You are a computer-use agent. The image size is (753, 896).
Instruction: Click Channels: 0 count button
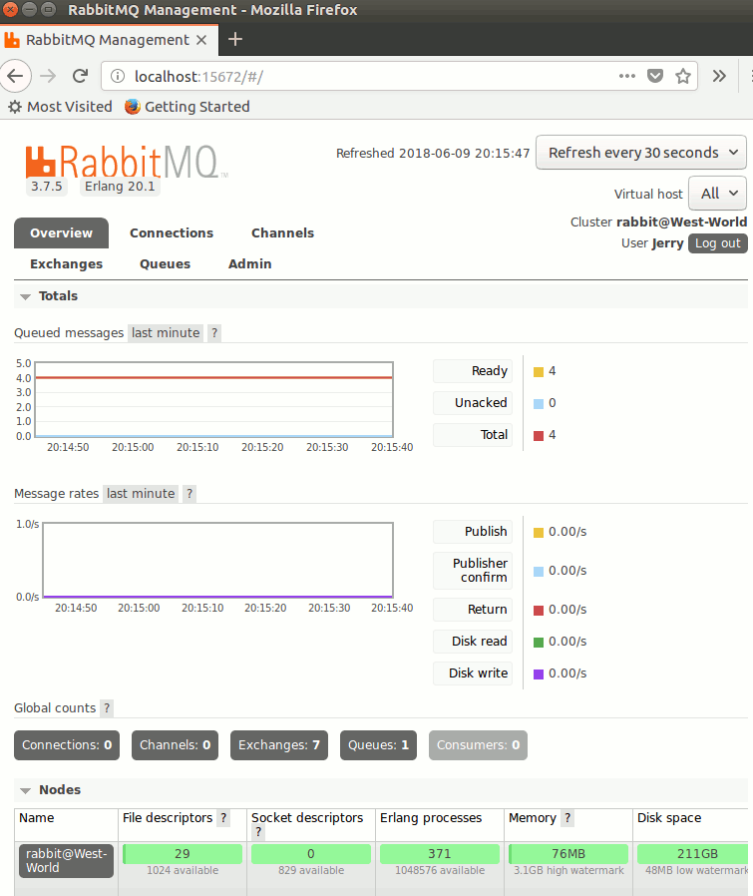(175, 745)
